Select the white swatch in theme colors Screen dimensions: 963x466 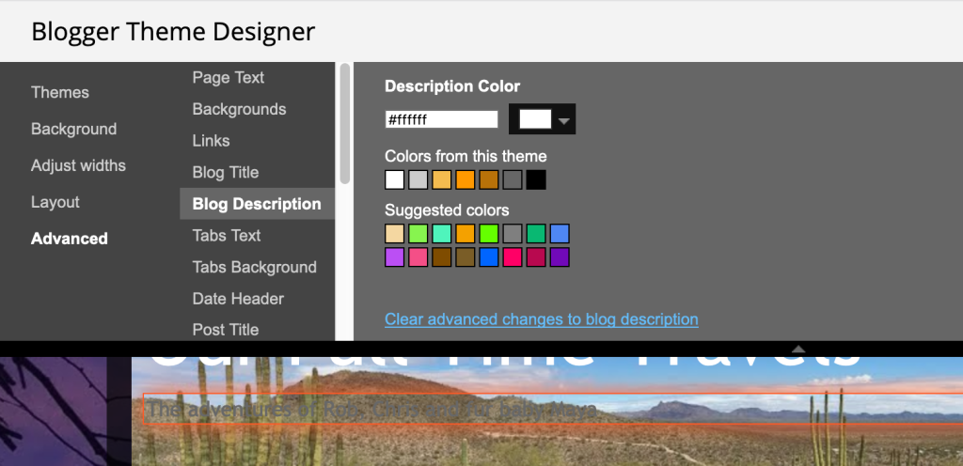pyautogui.click(x=395, y=180)
